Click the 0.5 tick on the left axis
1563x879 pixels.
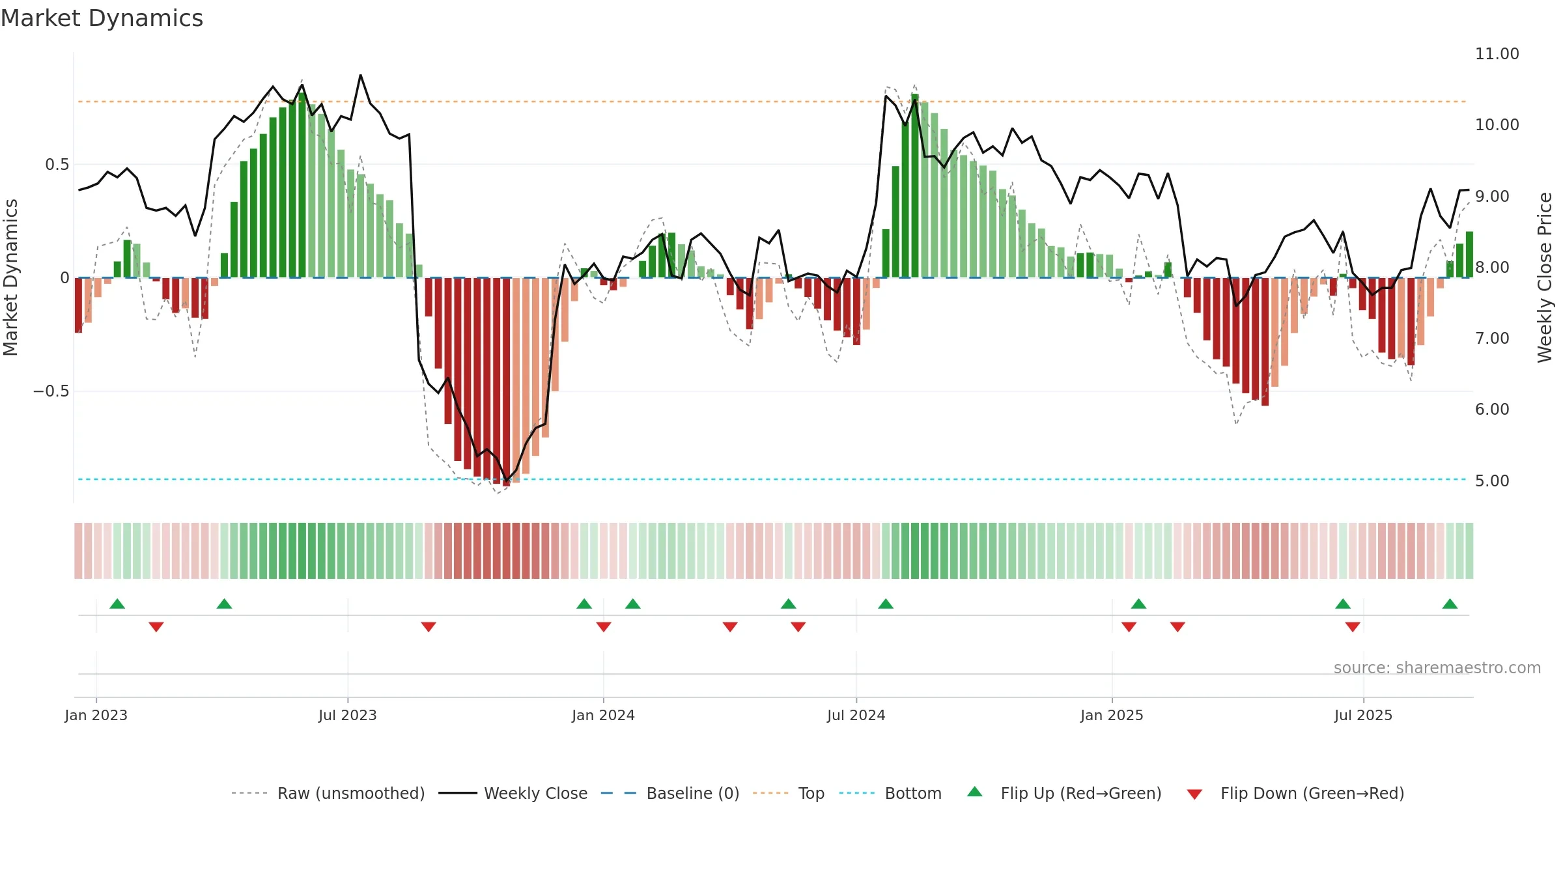coord(57,165)
